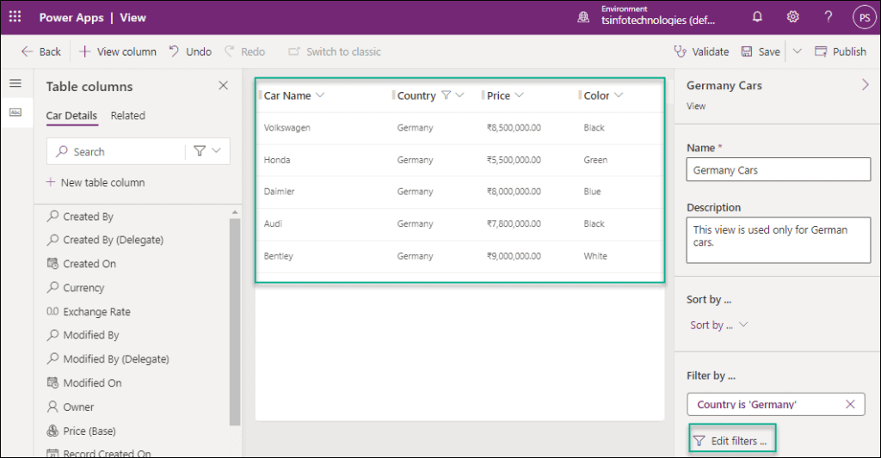
Task: Click the Audi cell
Action: [273, 223]
